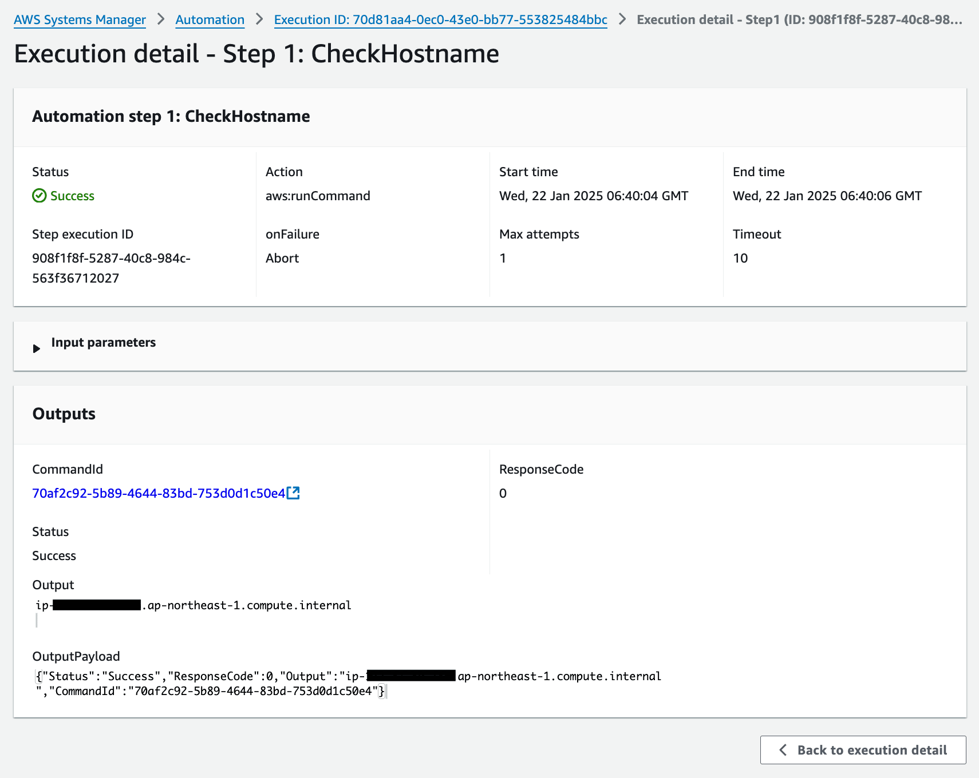
Task: Select end time Wed, 22 Jan 2025 06:40:06 GMT
Action: (x=827, y=196)
